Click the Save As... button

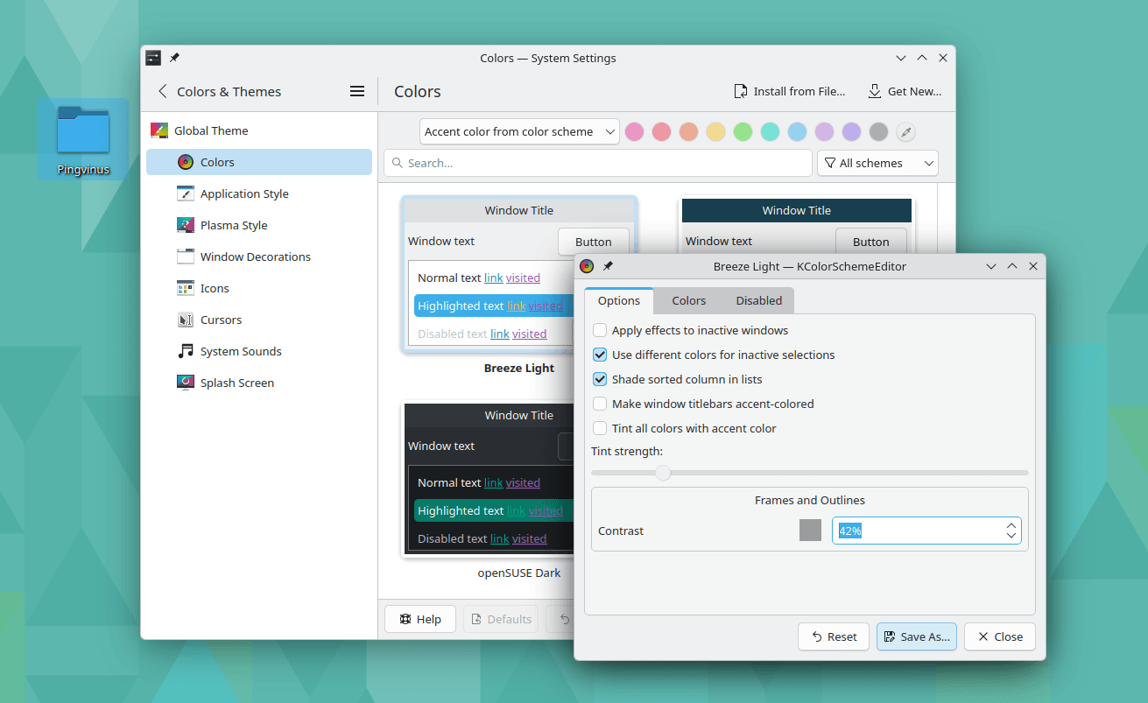[916, 636]
